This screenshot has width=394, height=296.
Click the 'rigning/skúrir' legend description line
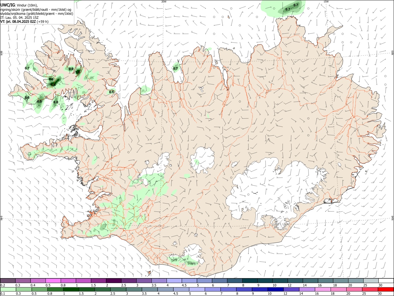coord(36,10)
